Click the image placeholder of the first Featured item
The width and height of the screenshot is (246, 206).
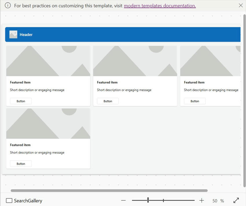pos(48,60)
